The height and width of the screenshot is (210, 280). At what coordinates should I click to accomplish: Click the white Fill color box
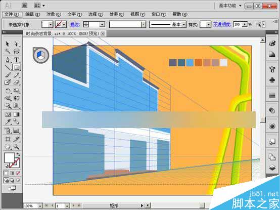point(9,158)
